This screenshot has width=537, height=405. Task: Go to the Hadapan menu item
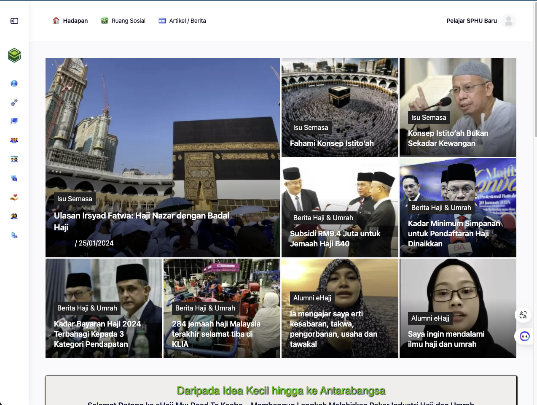tap(70, 21)
